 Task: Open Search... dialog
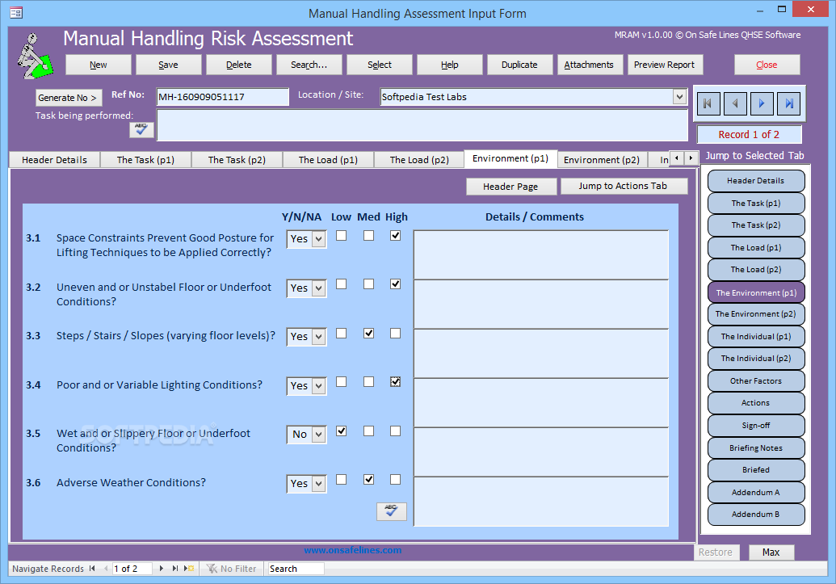(309, 65)
